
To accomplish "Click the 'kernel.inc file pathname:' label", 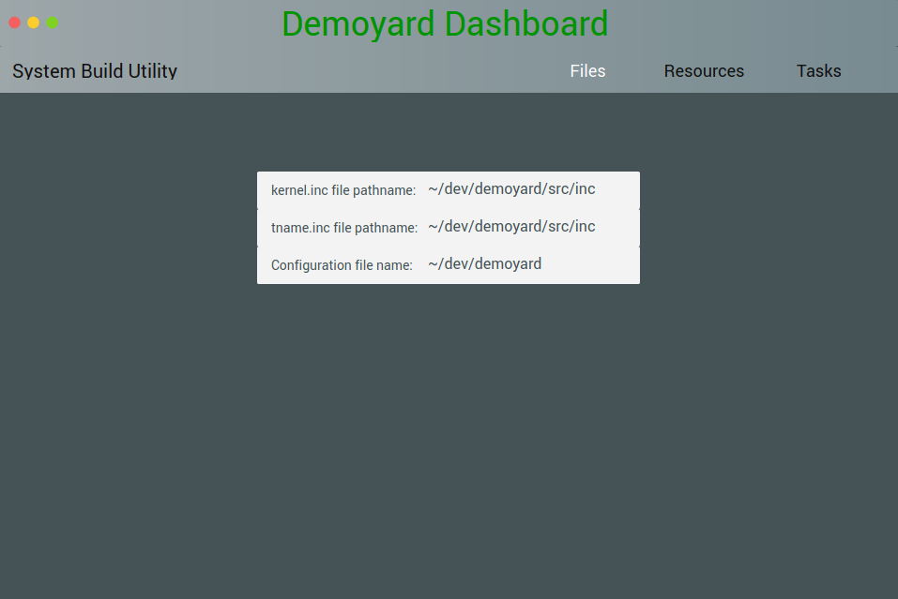I will coord(342,190).
